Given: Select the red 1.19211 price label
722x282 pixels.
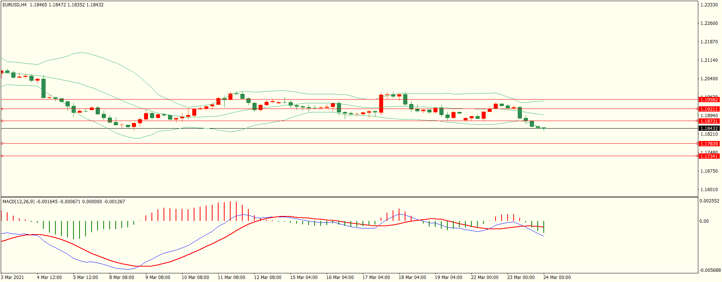Looking at the screenshot, I should click(708, 109).
